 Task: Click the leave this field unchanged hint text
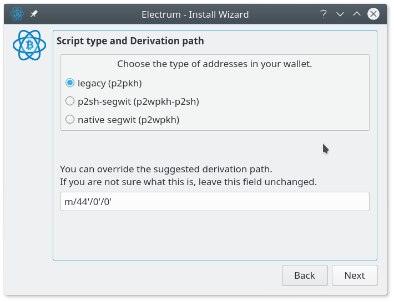click(257, 182)
